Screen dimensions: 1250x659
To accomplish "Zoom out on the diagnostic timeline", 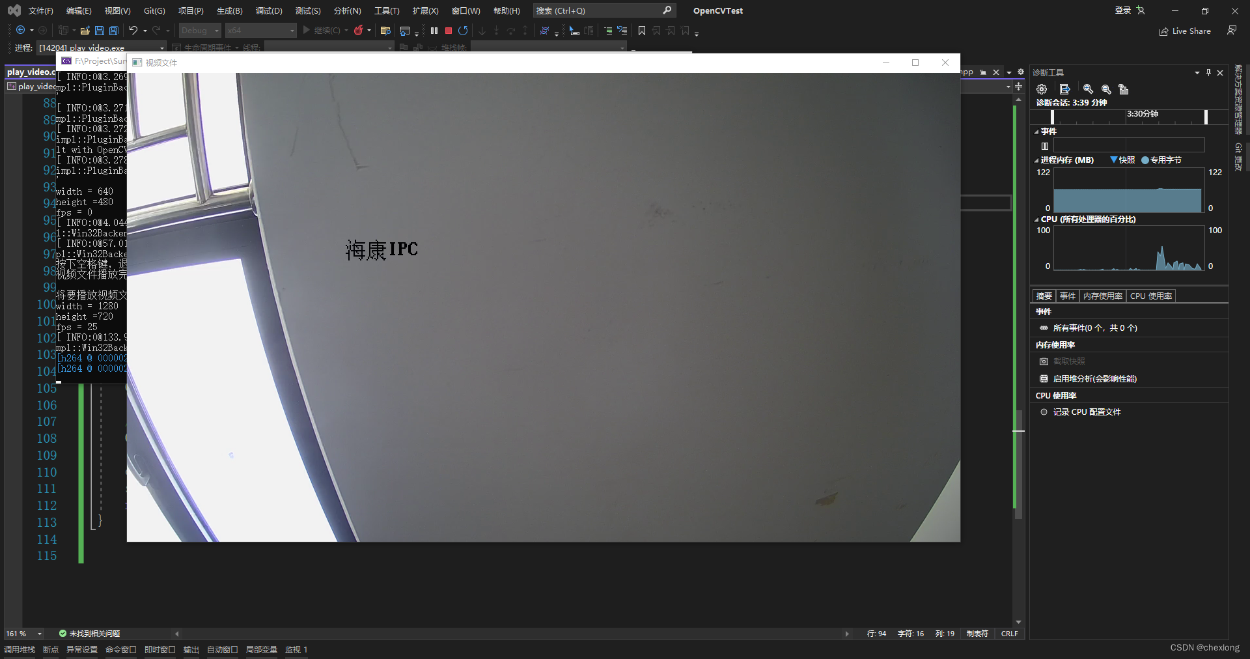I will coord(1106,89).
